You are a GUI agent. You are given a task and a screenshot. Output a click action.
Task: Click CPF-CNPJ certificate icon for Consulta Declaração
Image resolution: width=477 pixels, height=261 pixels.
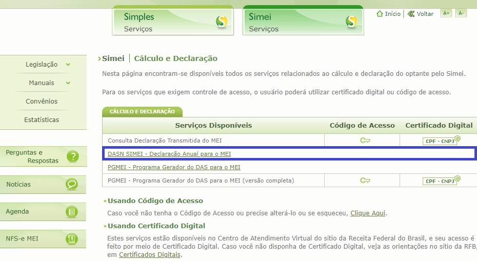pyautogui.click(x=441, y=140)
